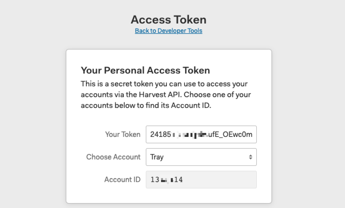
Task: Click the stepper control on the account dropdown
Action: pyautogui.click(x=250, y=157)
